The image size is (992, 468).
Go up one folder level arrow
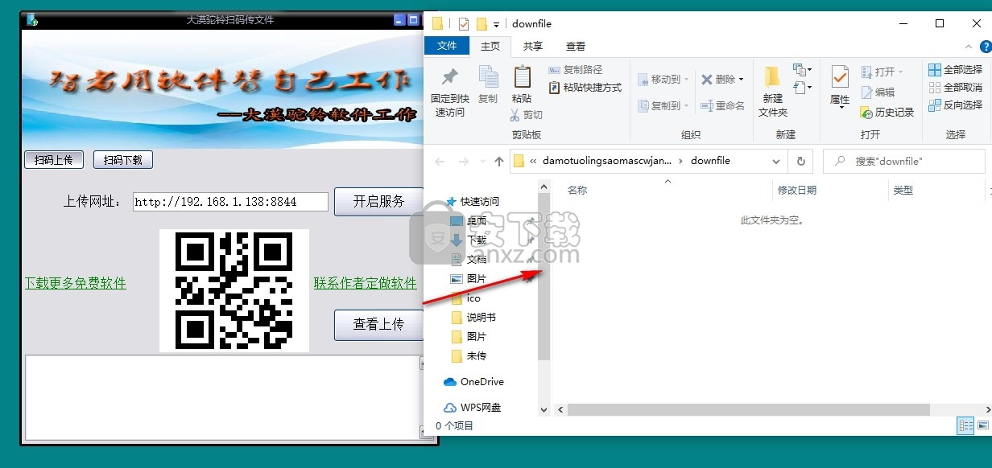click(x=499, y=161)
